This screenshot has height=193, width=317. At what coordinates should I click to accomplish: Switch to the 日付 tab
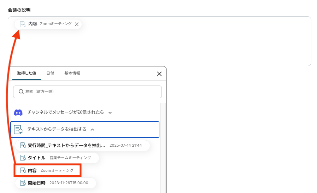(x=50, y=73)
